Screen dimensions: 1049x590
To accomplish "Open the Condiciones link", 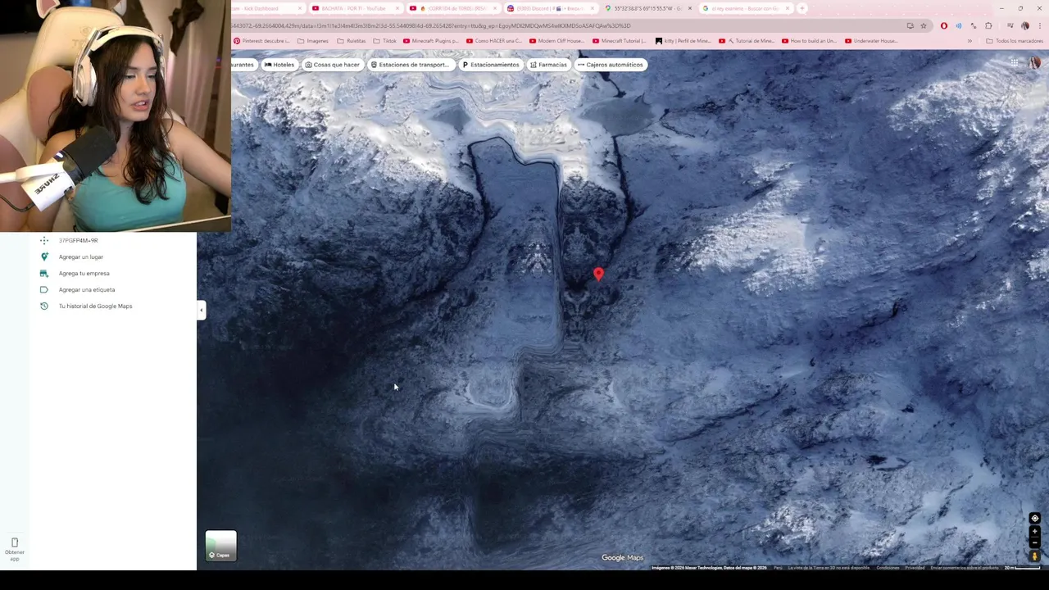I will 888,568.
